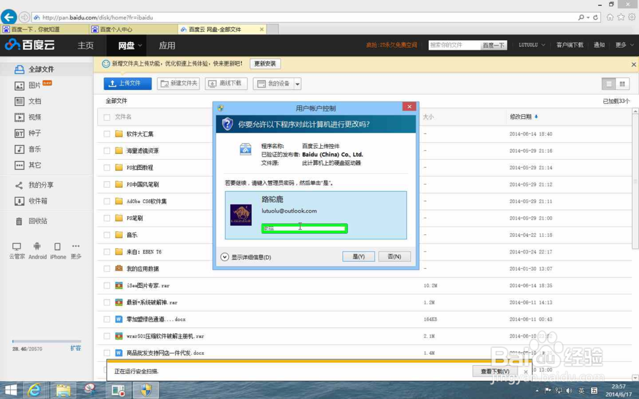The height and width of the screenshot is (399, 639).
Task: Open 我的分享 in the sidebar
Action: coord(34,185)
